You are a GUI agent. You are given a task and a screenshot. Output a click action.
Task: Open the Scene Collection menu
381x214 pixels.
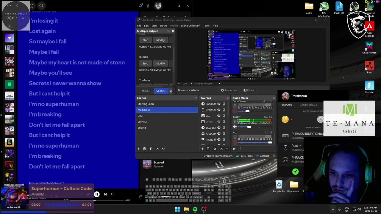click(x=190, y=26)
